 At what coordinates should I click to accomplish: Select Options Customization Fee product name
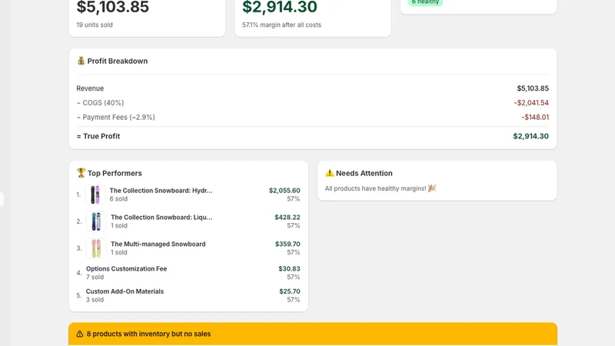(x=126, y=268)
